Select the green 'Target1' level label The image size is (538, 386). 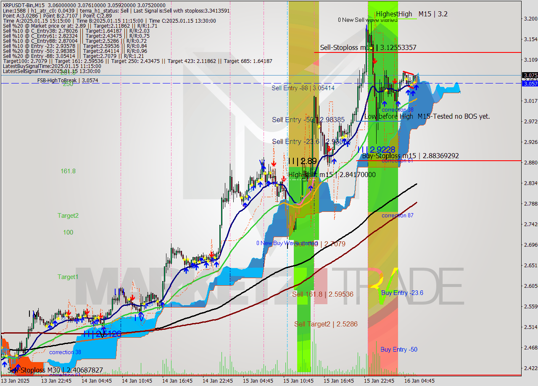[68, 277]
